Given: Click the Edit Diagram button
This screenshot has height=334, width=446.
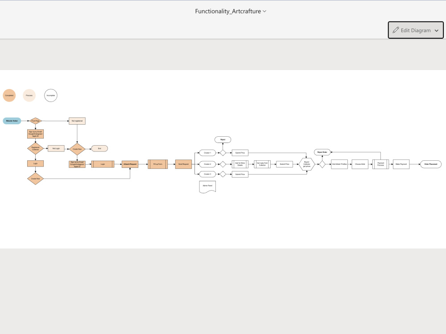Looking at the screenshot, I should (416, 30).
